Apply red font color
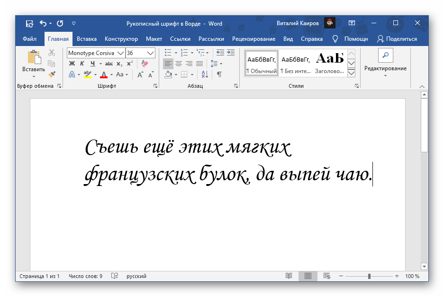Screen dimensions: 444x297 coord(104,74)
